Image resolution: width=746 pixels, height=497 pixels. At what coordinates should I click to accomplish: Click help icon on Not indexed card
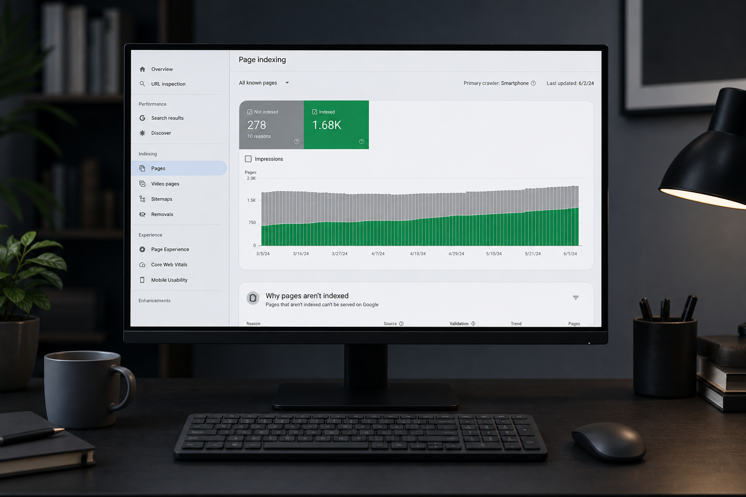pyautogui.click(x=297, y=142)
